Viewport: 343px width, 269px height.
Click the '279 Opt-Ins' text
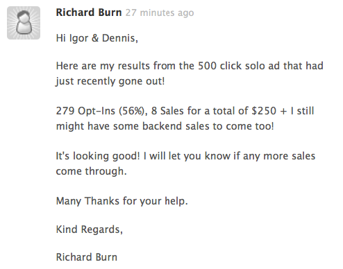point(85,111)
